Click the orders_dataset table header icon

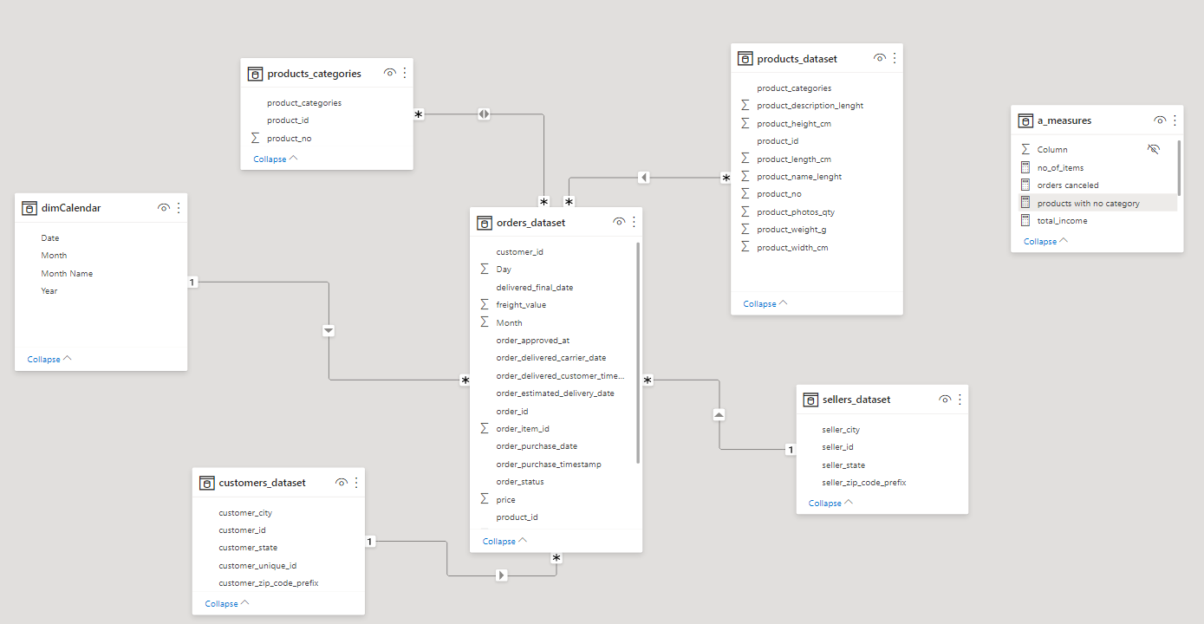[485, 223]
